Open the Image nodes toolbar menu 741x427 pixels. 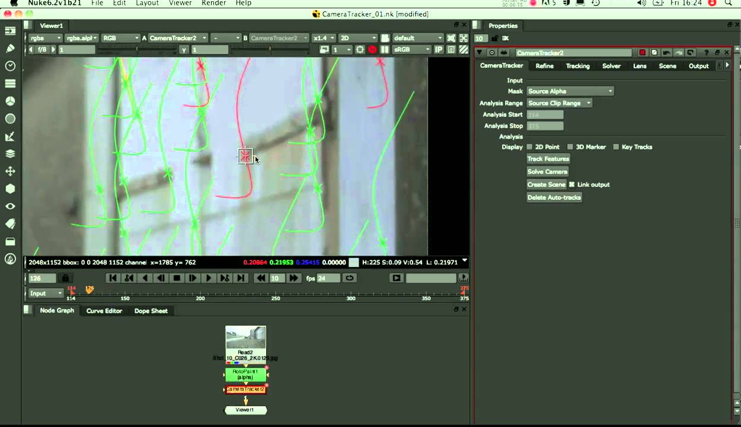(x=10, y=30)
